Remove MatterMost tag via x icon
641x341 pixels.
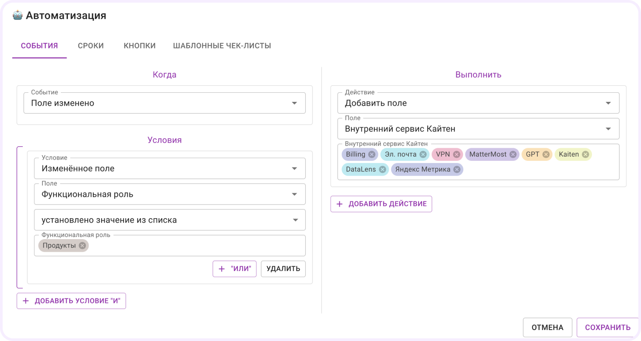(513, 154)
